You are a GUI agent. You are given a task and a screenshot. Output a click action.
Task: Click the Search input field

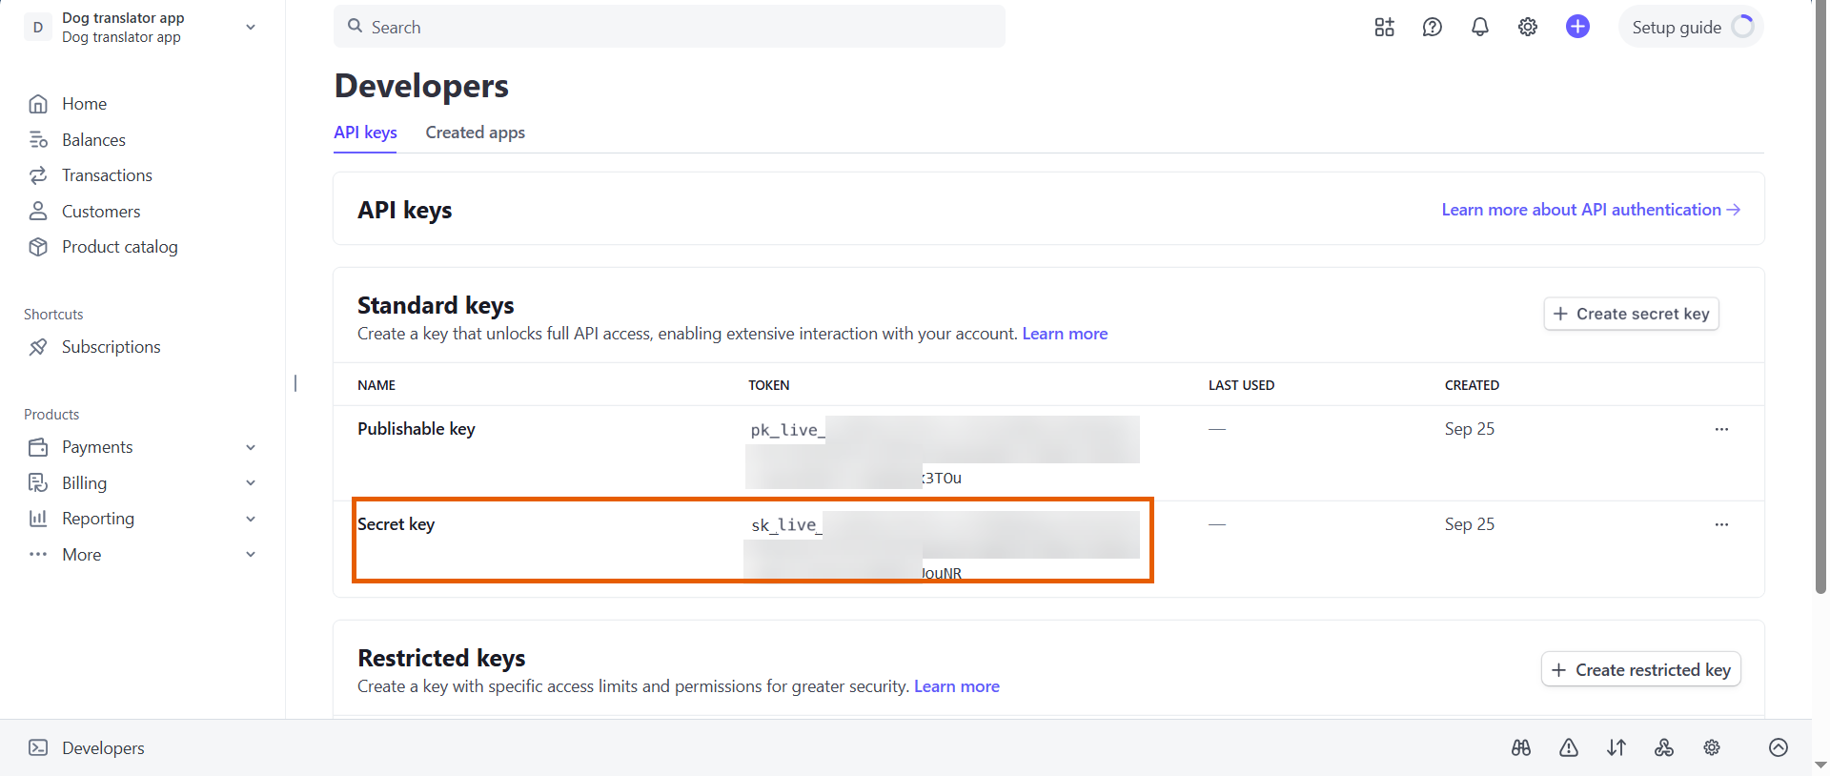coord(669,27)
